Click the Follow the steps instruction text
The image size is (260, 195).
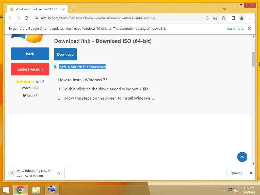pos(106,98)
